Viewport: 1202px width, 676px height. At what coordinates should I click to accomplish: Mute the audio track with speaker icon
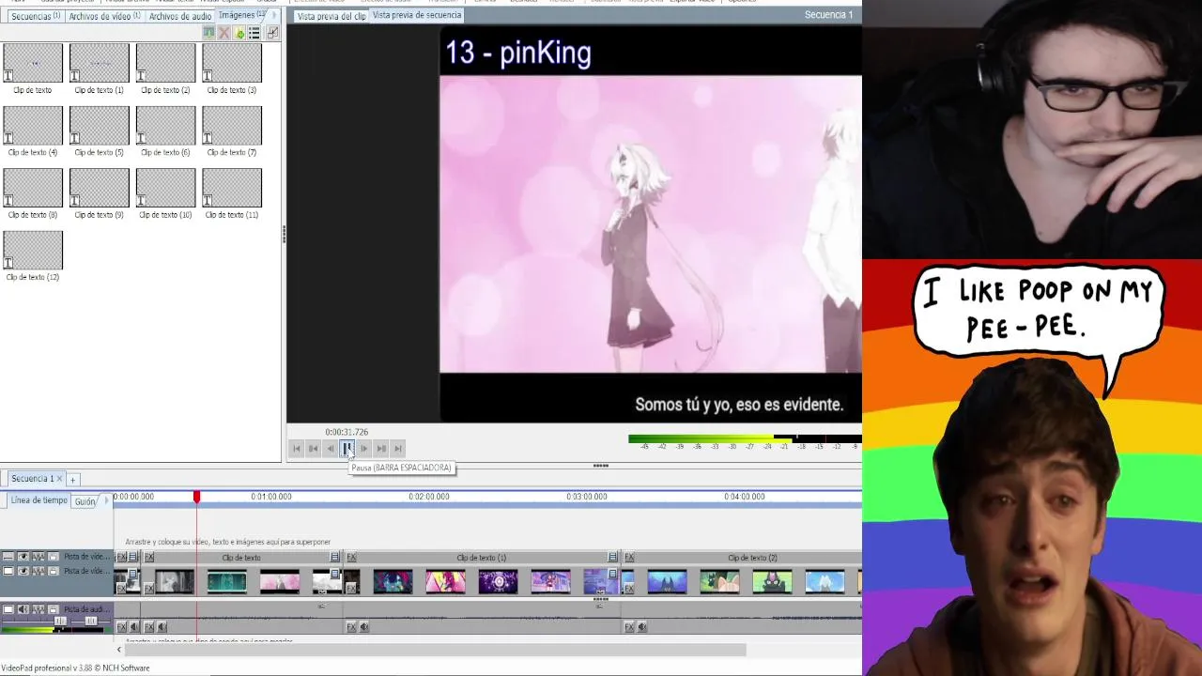23,609
